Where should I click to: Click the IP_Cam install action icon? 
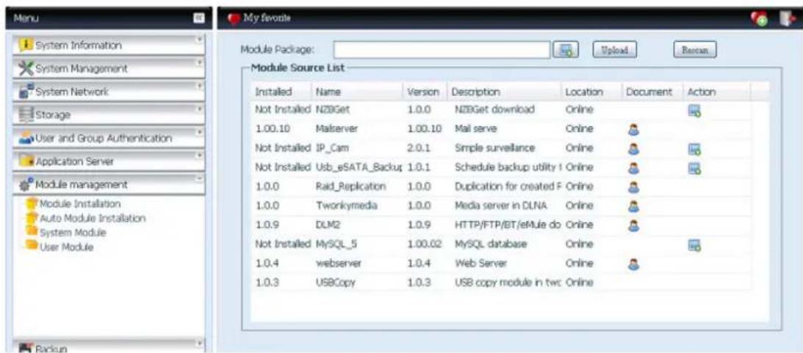pyautogui.click(x=694, y=150)
